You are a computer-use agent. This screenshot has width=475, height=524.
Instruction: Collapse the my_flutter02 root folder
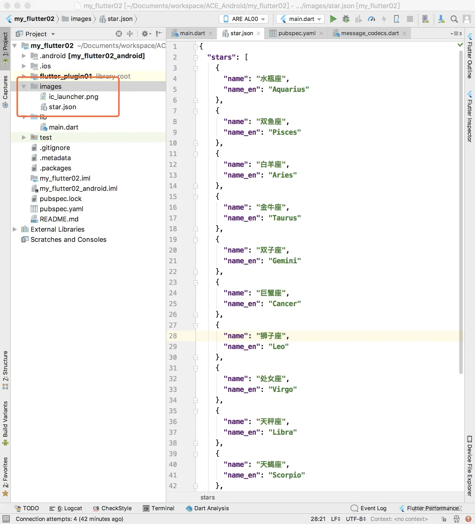point(15,46)
